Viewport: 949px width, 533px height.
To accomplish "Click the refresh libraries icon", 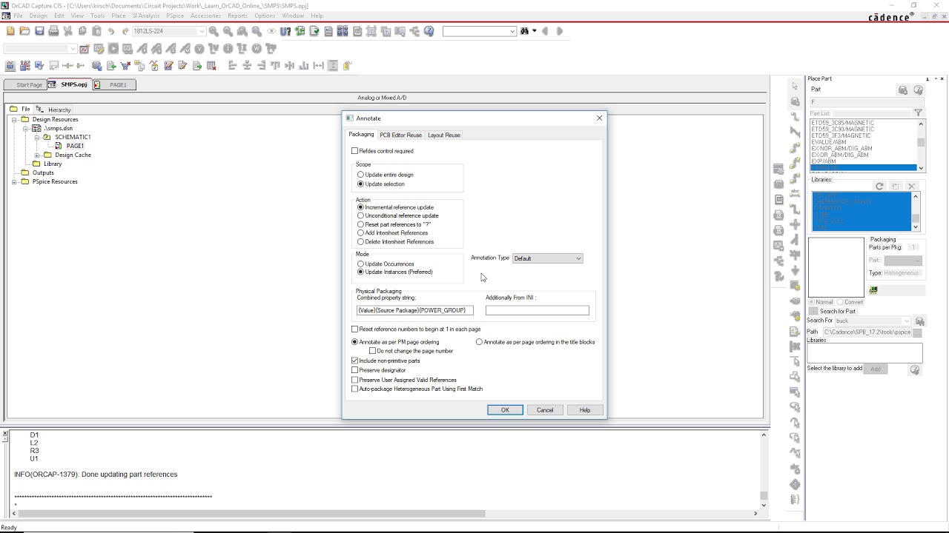I will click(879, 187).
